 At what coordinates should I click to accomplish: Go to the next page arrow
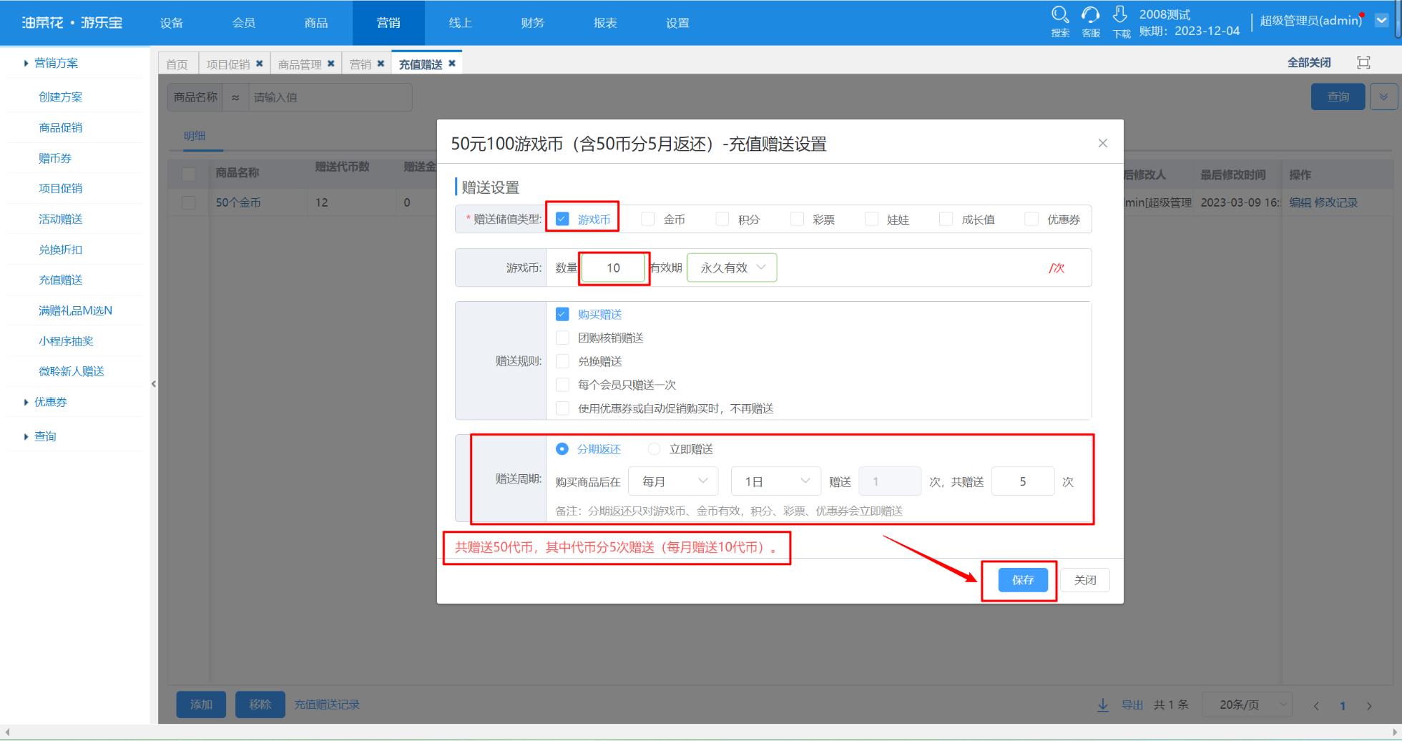coord(1369,706)
